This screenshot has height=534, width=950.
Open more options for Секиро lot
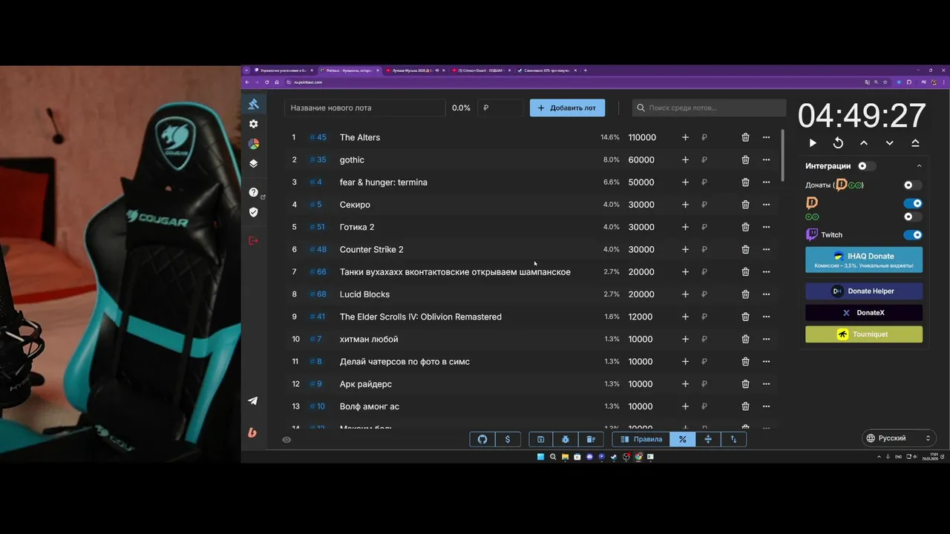point(766,205)
